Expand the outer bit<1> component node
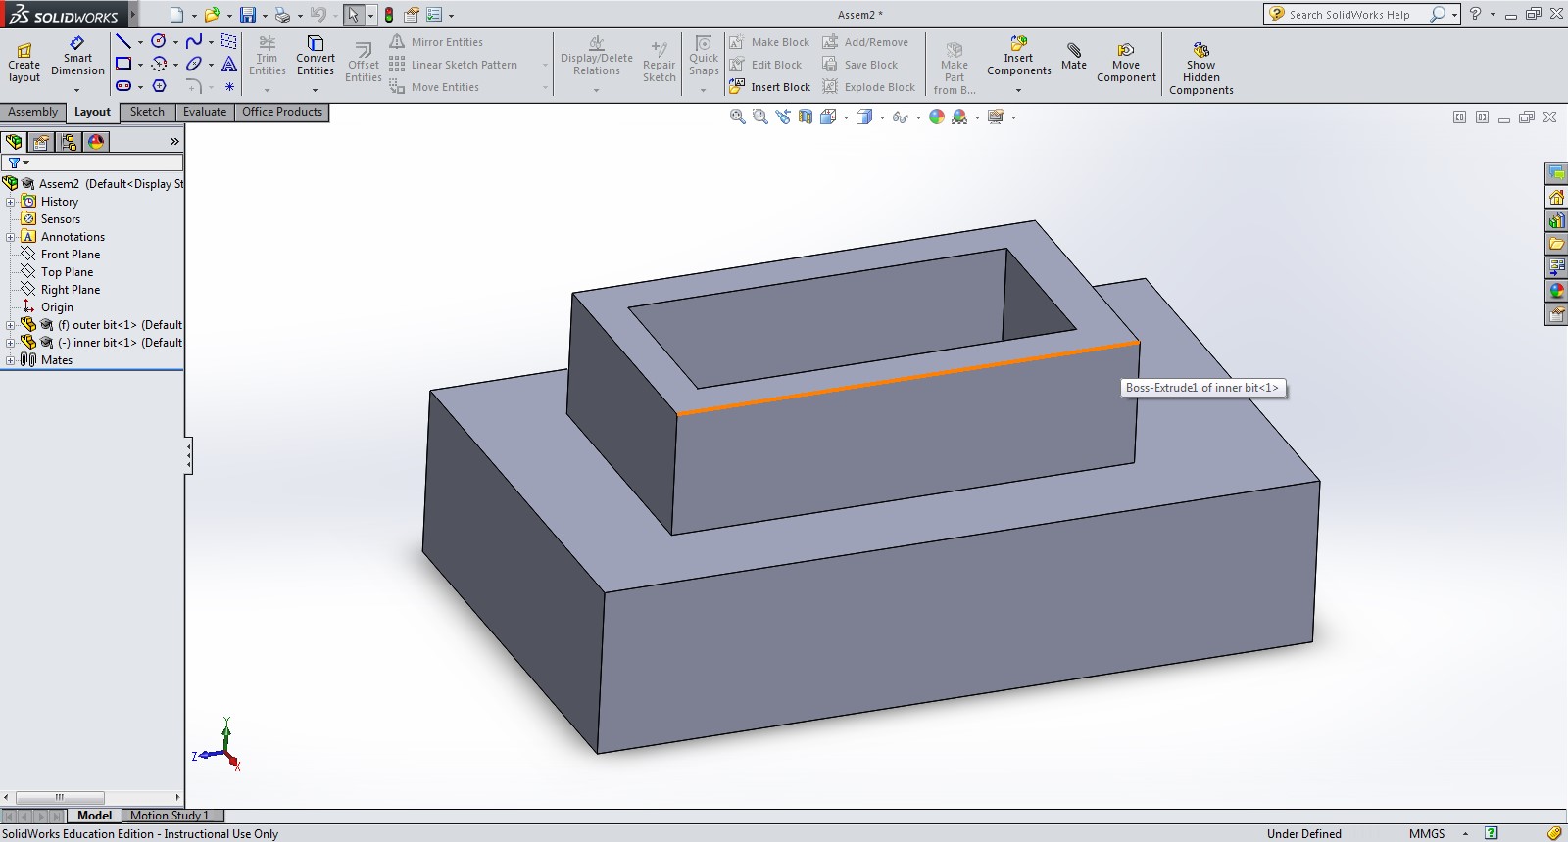Image resolution: width=1568 pixels, height=842 pixels. (x=10, y=325)
